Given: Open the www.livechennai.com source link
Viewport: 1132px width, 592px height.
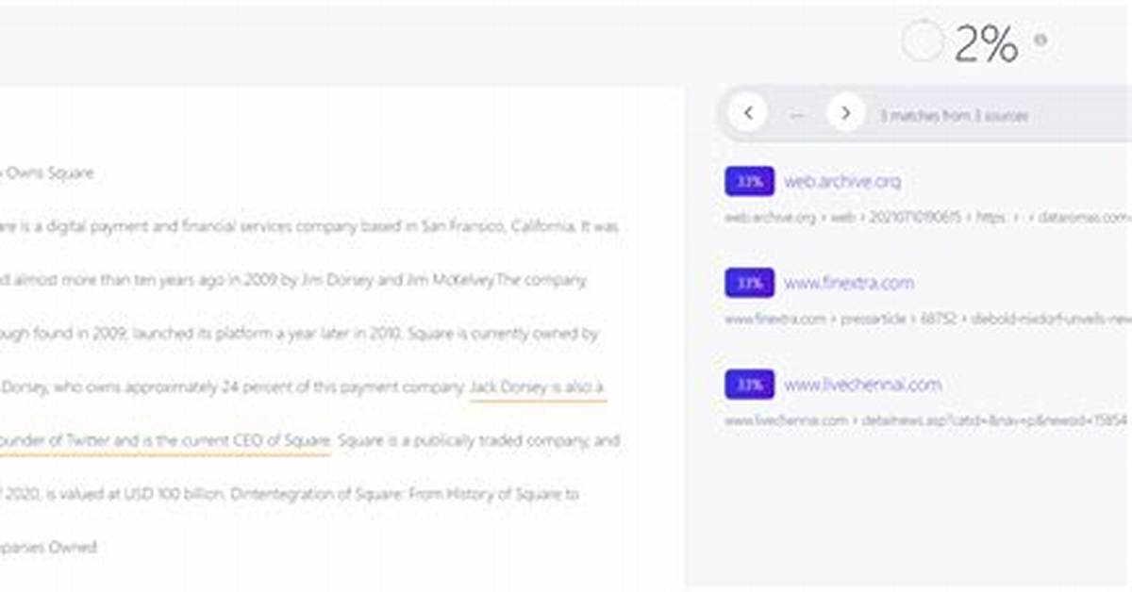Looking at the screenshot, I should point(862,385).
